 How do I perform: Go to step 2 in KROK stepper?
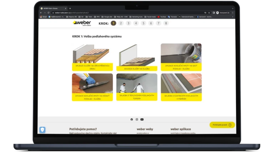pyautogui.click(x=121, y=23)
